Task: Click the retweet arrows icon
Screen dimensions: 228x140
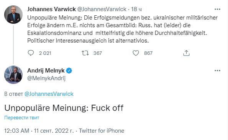Action: [x=85, y=53]
